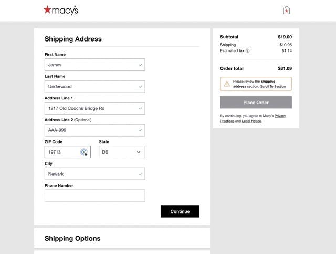
Task: Follow the Scroll To Section link
Action: click(x=273, y=87)
